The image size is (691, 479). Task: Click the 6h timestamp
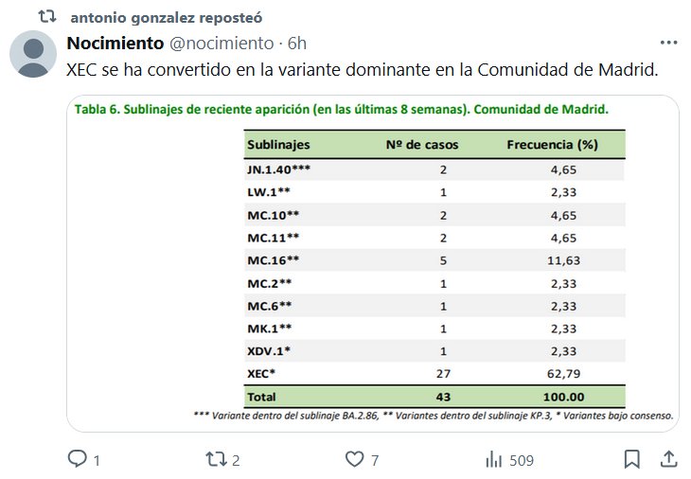(297, 44)
